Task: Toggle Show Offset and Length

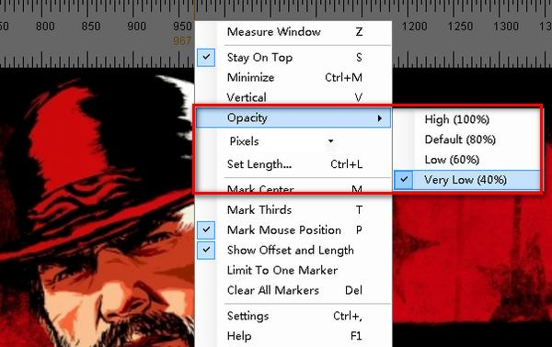Action: coord(293,250)
